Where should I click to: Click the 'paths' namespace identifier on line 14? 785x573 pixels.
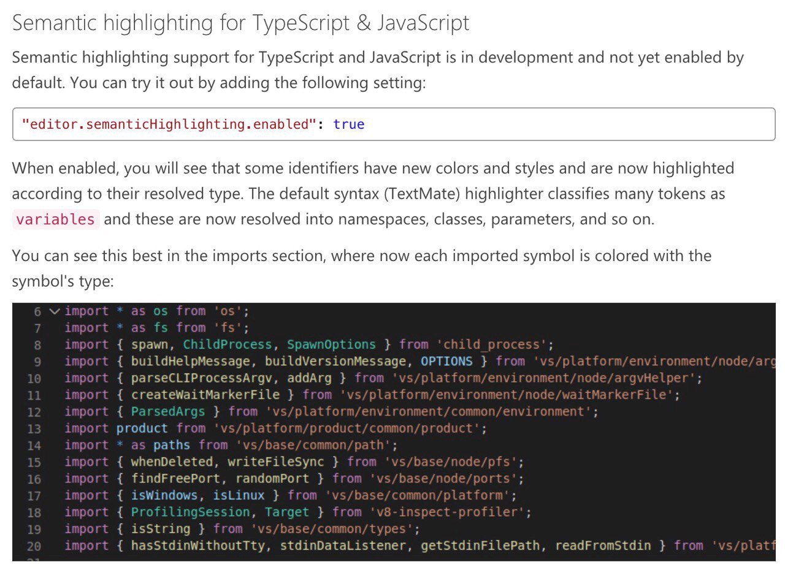172,445
